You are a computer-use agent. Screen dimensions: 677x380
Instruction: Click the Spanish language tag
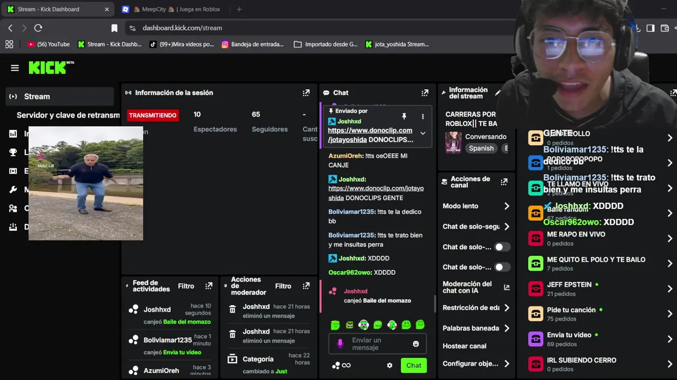(x=481, y=148)
